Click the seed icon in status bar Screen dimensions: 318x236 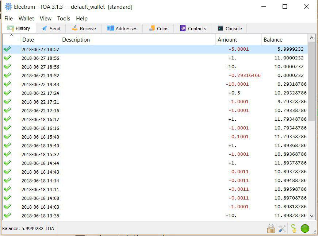coord(294,229)
